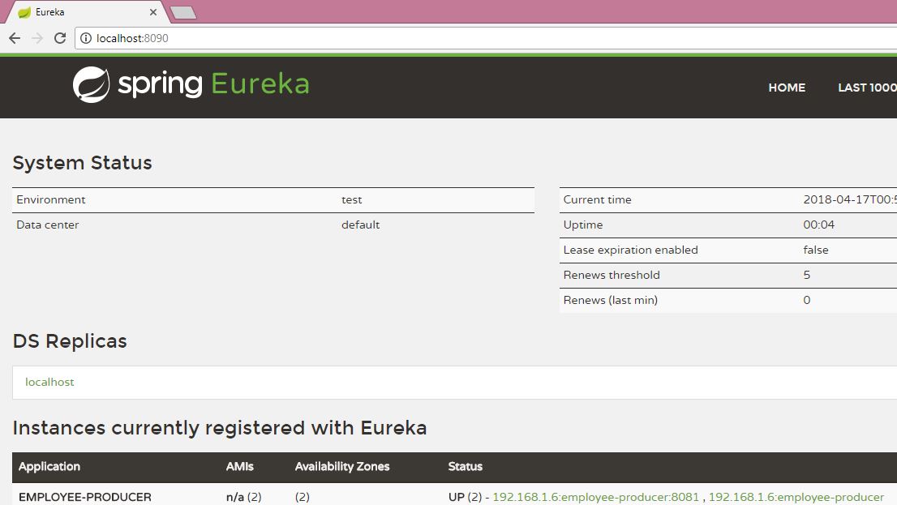Click the Eureka wordmark in header
The width and height of the screenshot is (897, 505).
tap(260, 84)
